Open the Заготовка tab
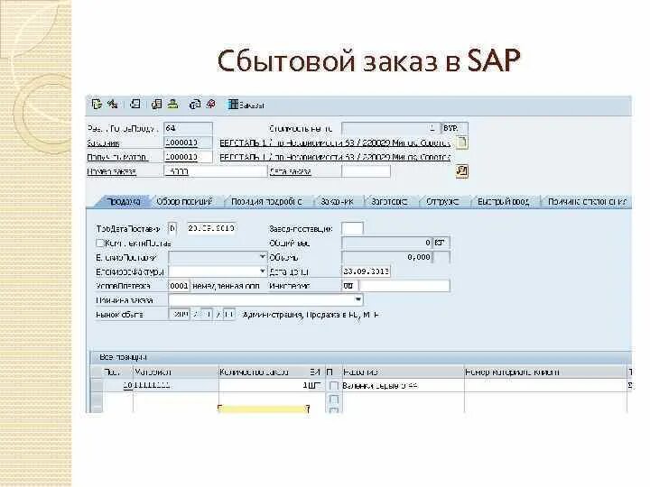The width and height of the screenshot is (650, 487). click(x=388, y=202)
